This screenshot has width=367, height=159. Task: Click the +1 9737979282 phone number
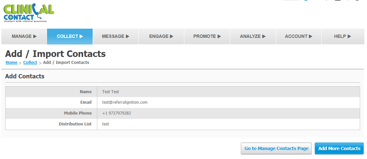point(117,113)
